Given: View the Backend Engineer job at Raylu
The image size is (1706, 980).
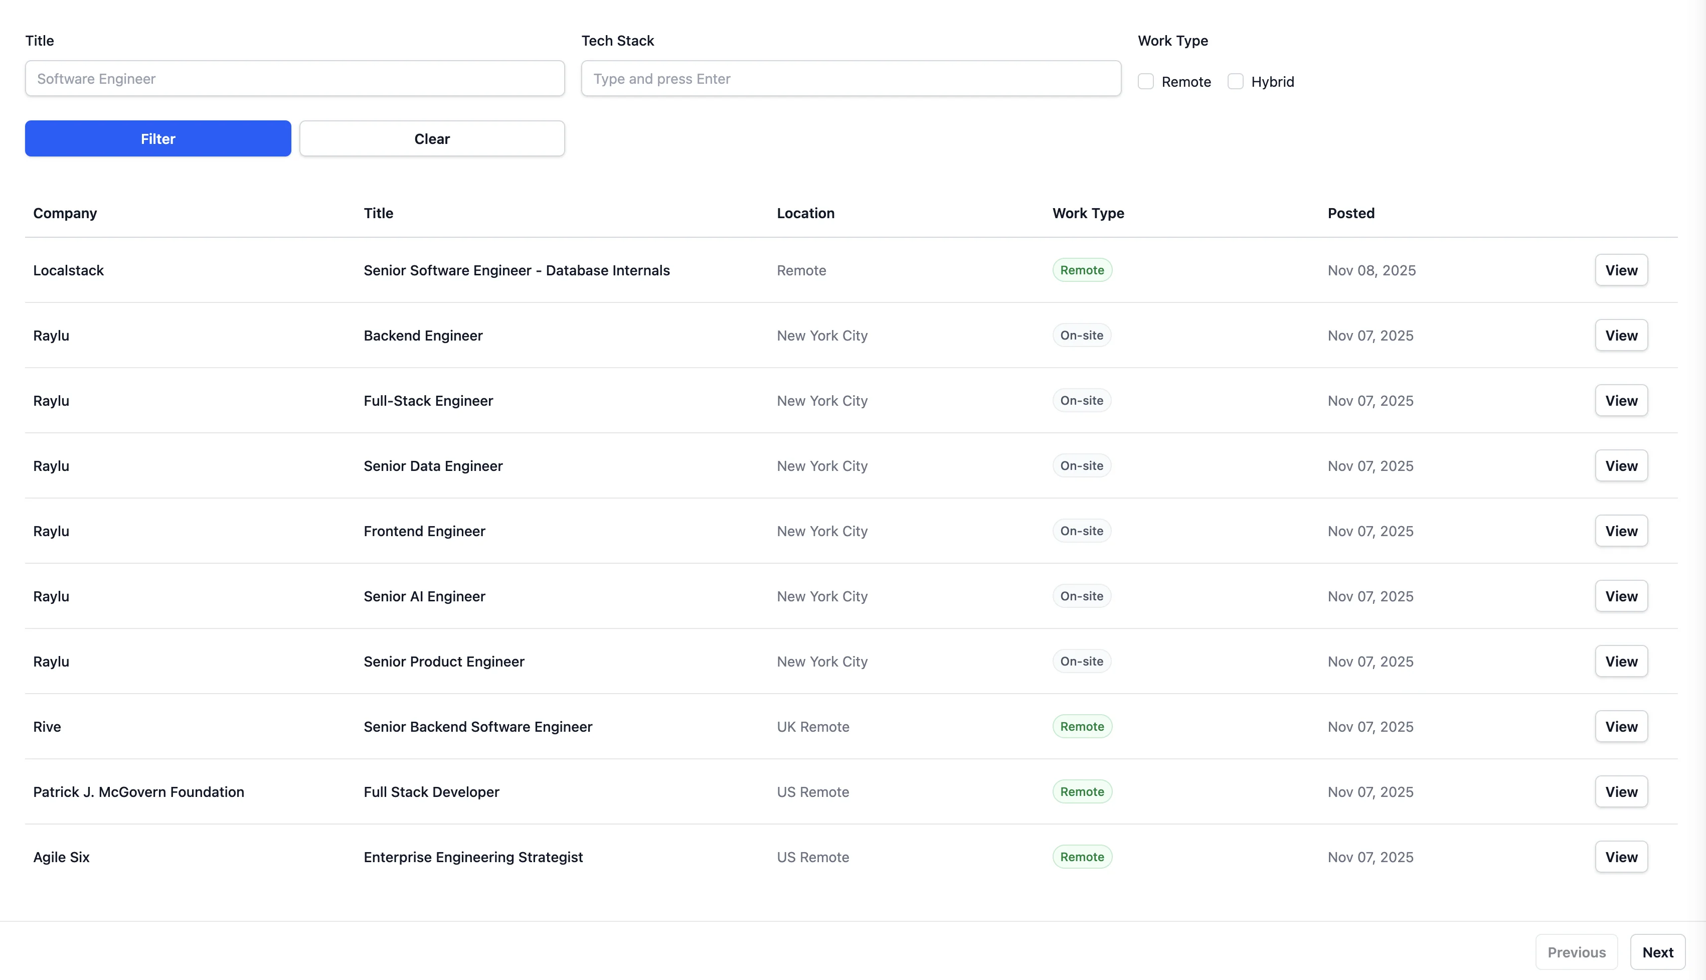Looking at the screenshot, I should 1621,335.
